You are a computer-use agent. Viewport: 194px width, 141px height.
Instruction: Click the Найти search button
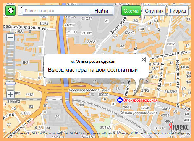[x=101, y=11]
